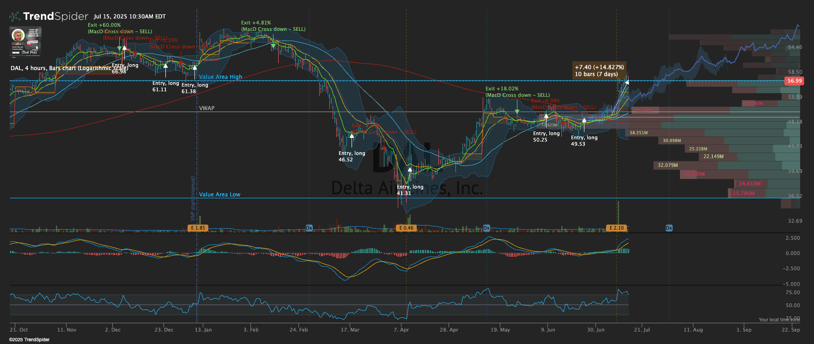
Task: Click the entry arrow above 50.25
Action: pos(546,116)
